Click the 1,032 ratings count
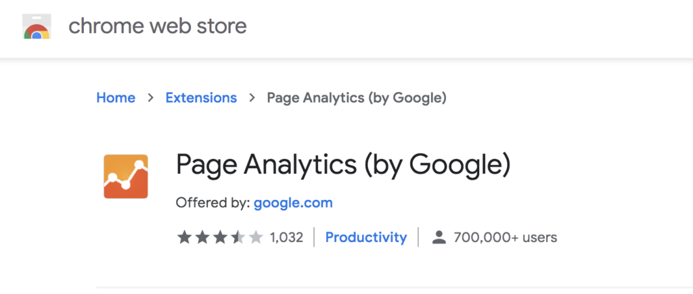Viewport: 693px width, 294px height. tap(286, 238)
